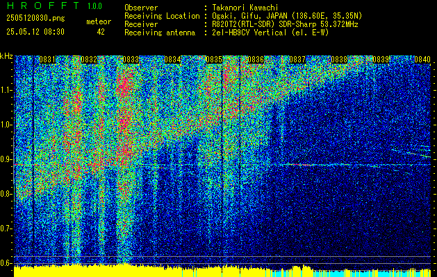Click the 0838 time marker
Image resolution: width=437 pixels, height=277 pixels.
[x=339, y=60]
